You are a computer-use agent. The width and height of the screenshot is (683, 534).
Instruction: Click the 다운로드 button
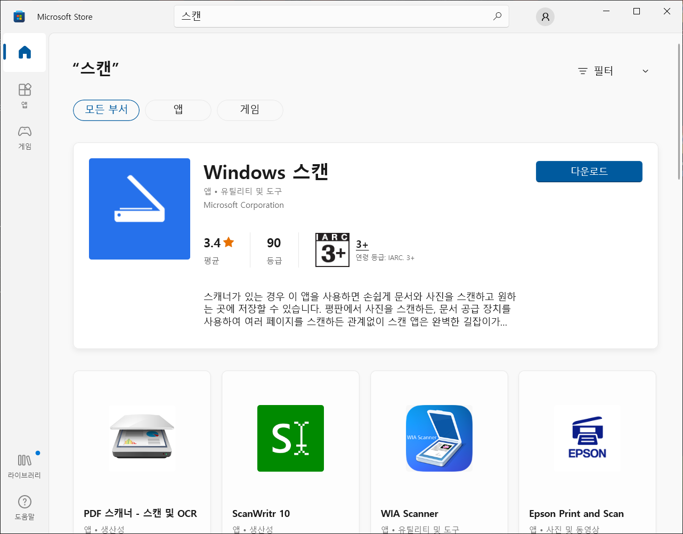click(x=589, y=172)
